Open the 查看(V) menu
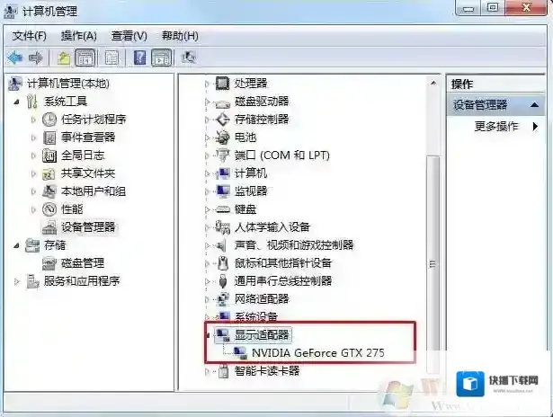The height and width of the screenshot is (417, 553). click(129, 36)
